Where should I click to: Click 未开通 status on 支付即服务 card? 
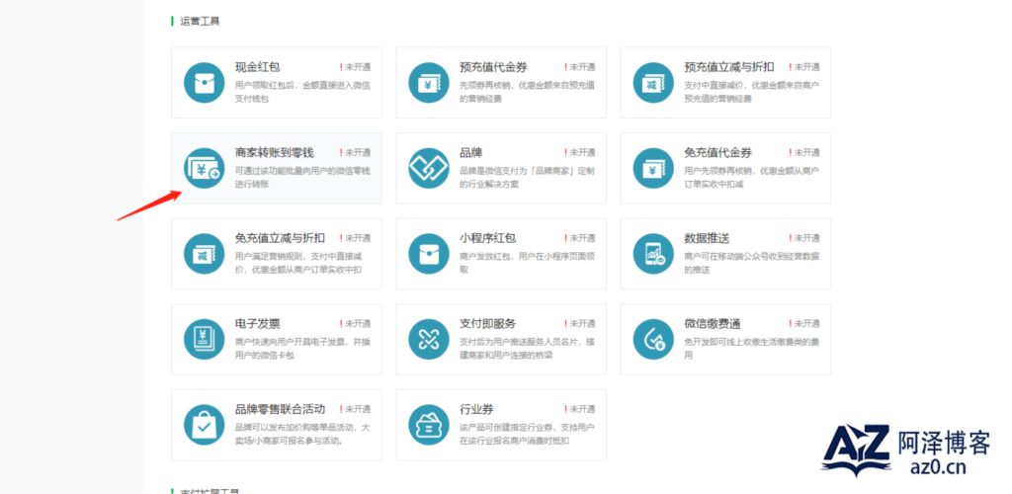[579, 324]
